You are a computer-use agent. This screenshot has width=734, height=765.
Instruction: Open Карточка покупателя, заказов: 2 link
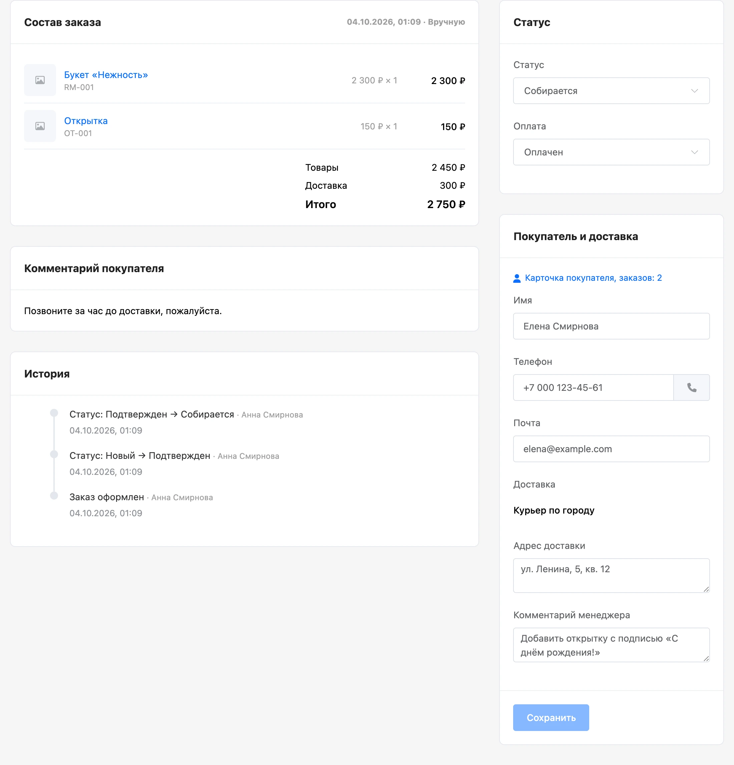[594, 278]
